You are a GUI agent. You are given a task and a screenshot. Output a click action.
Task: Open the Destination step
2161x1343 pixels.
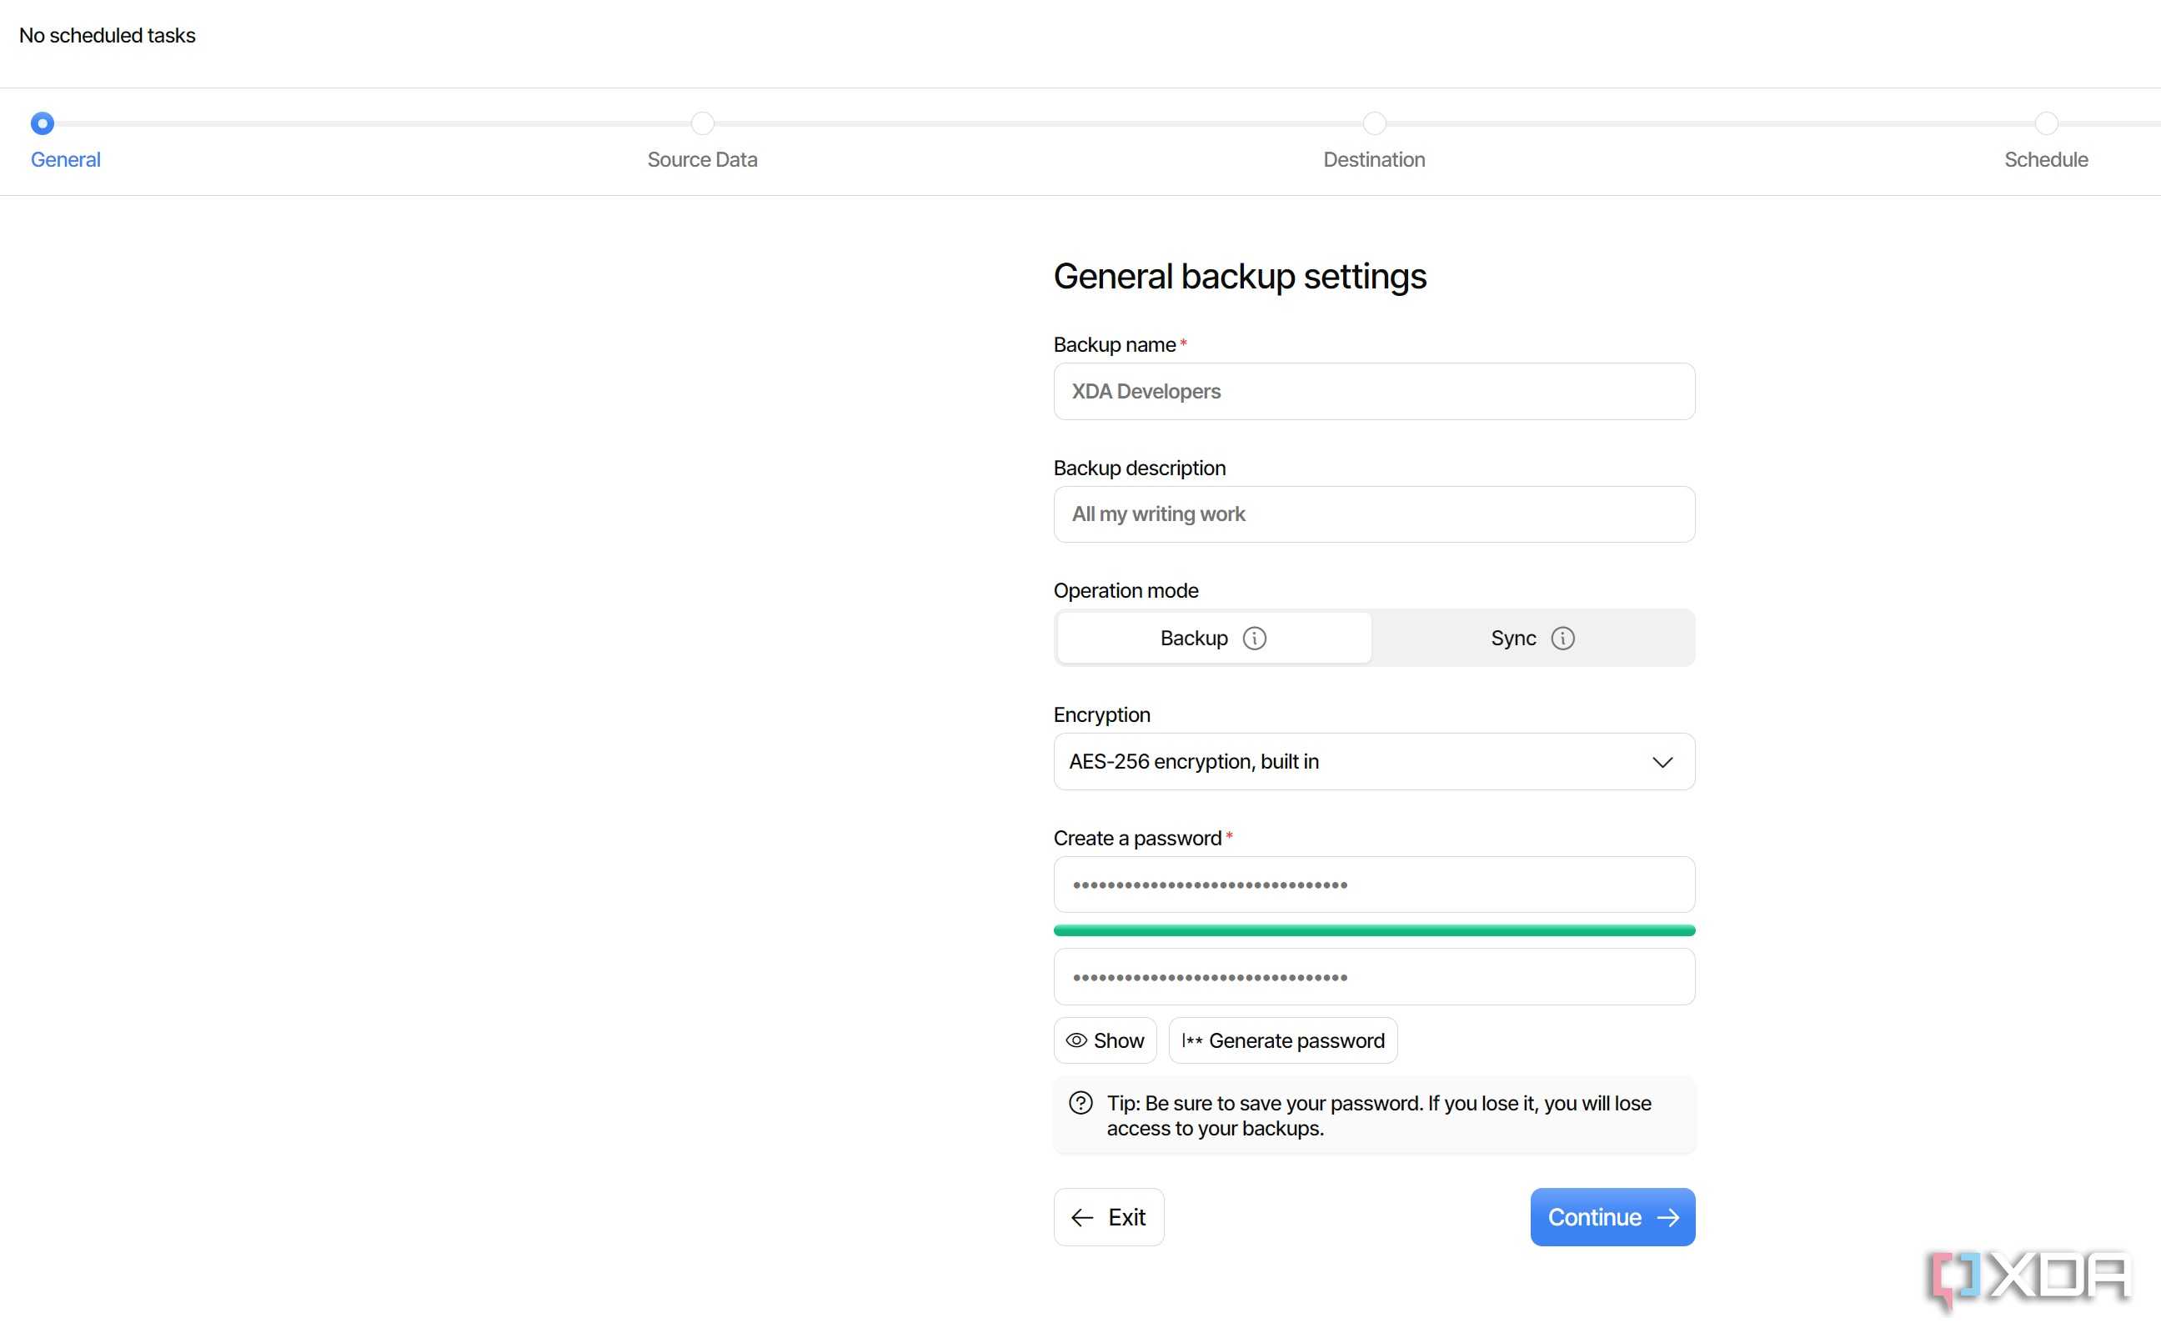[1374, 160]
